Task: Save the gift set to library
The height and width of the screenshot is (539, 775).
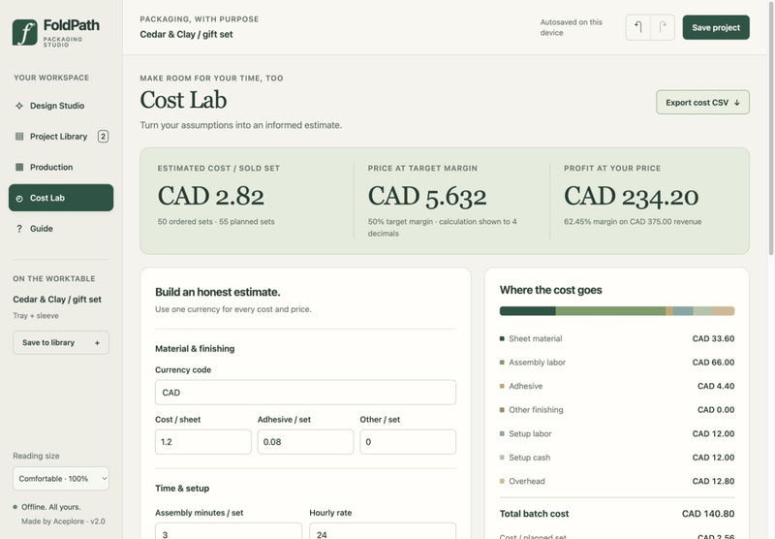Action: click(61, 342)
